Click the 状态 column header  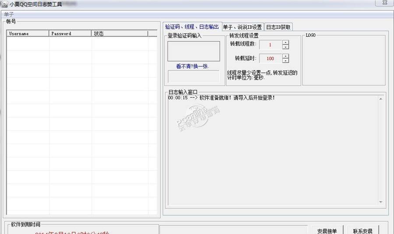point(120,33)
